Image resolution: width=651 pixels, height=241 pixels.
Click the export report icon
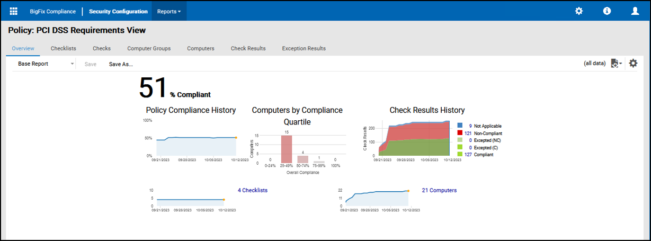tap(616, 64)
